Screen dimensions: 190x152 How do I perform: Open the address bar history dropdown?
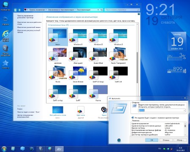(98, 10)
